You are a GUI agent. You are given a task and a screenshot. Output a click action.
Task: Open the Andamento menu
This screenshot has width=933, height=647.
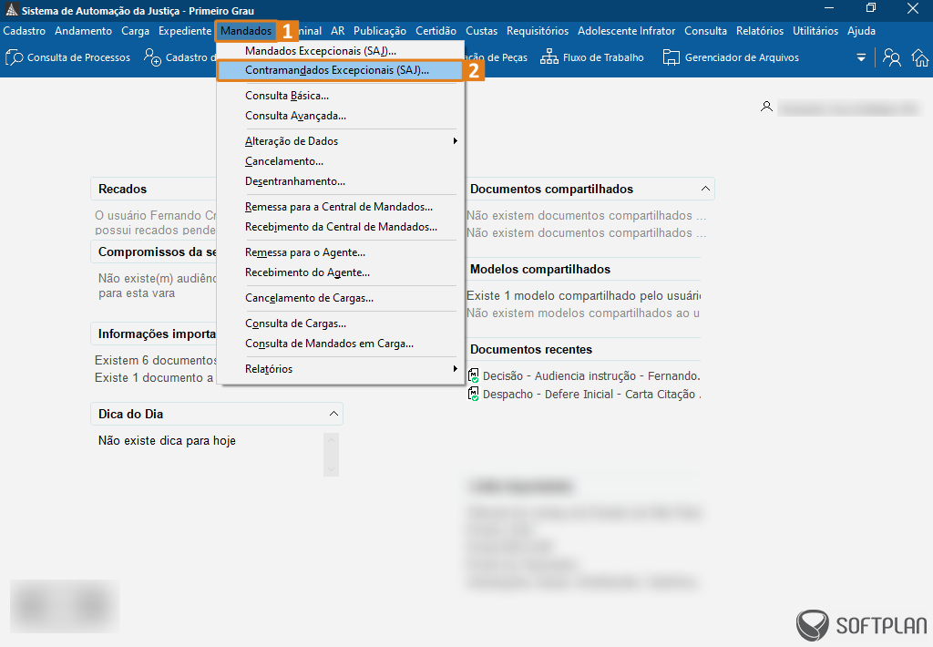[83, 31]
